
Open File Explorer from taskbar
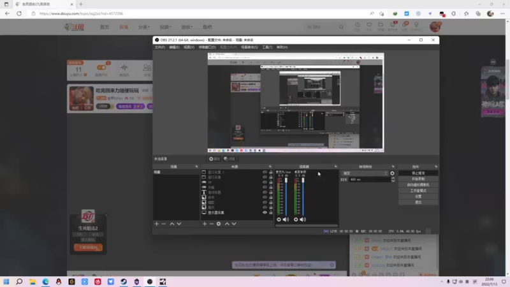click(33, 281)
